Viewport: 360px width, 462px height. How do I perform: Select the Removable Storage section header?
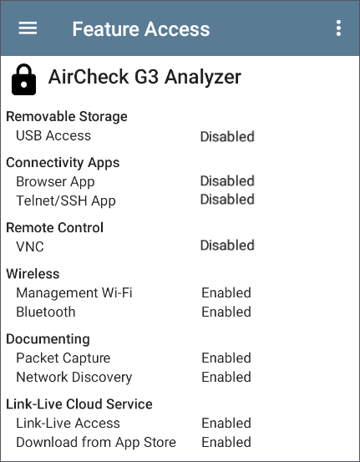point(67,116)
